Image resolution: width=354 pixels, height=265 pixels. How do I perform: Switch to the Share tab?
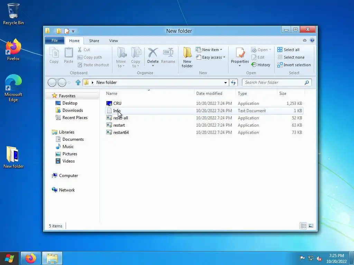click(94, 41)
